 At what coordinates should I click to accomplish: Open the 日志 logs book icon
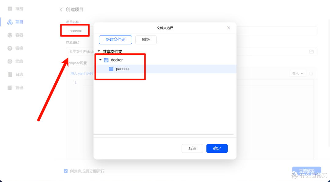[10, 75]
